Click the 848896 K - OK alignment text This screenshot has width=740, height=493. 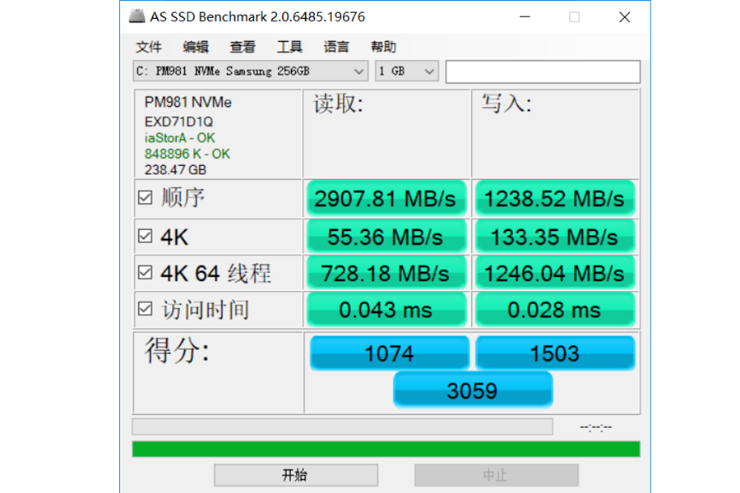point(187,154)
